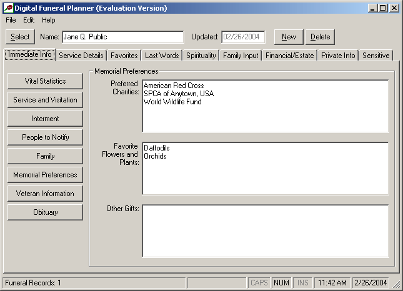Viewport: 403px width, 291px height.
Task: Click the Obituary button
Action: [x=45, y=212]
